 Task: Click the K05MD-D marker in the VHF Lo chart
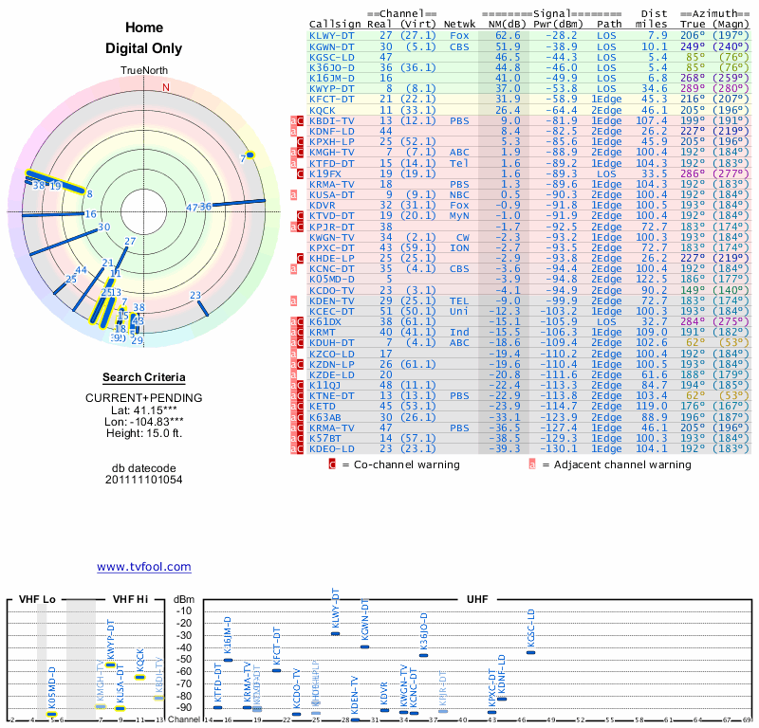(x=51, y=715)
